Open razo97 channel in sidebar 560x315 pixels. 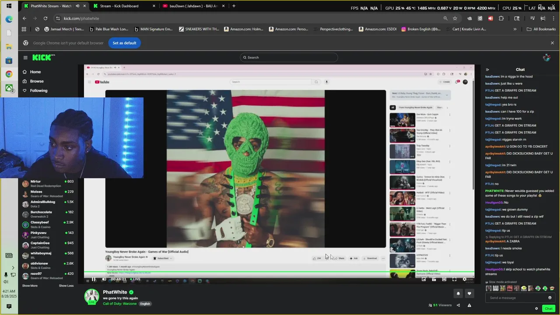48,276
